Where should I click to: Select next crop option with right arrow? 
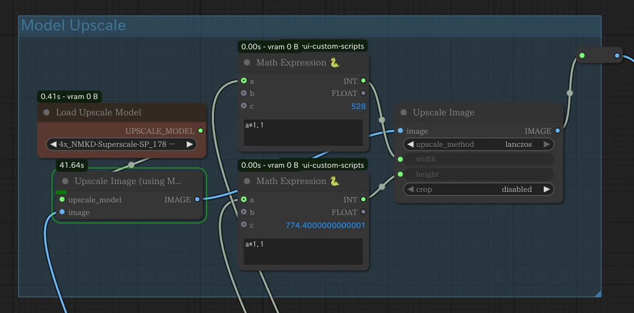pos(547,189)
